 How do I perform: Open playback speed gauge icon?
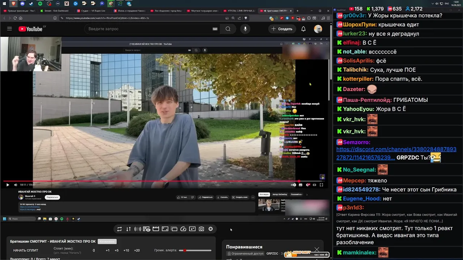click(183, 229)
